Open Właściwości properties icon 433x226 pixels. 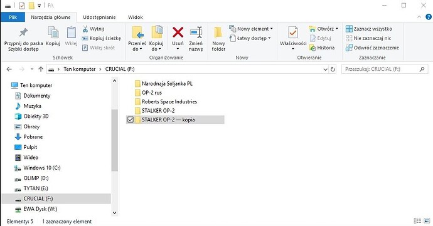(x=292, y=33)
